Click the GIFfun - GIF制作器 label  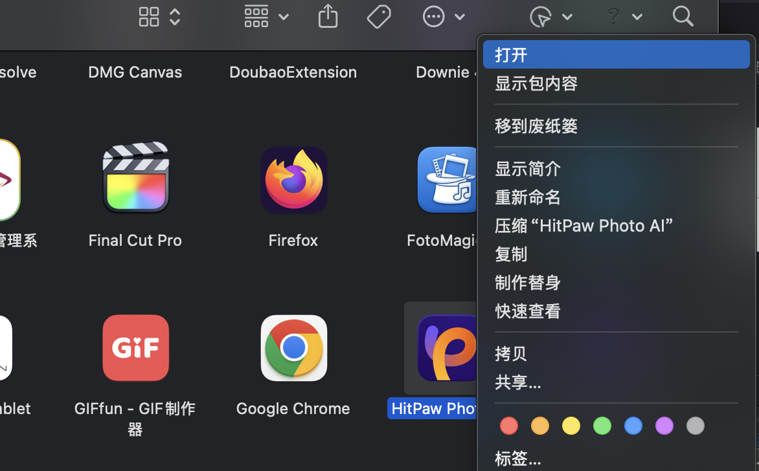135,419
